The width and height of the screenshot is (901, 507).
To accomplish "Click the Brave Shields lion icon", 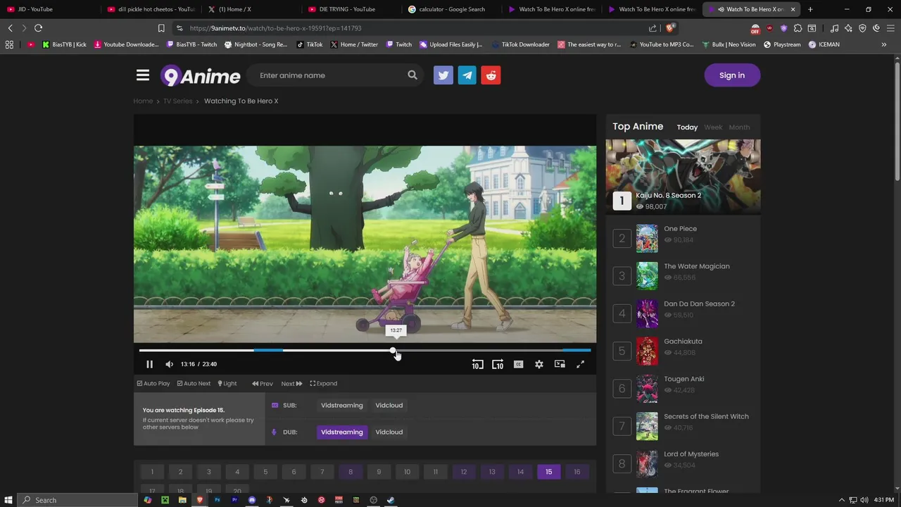I will (670, 28).
